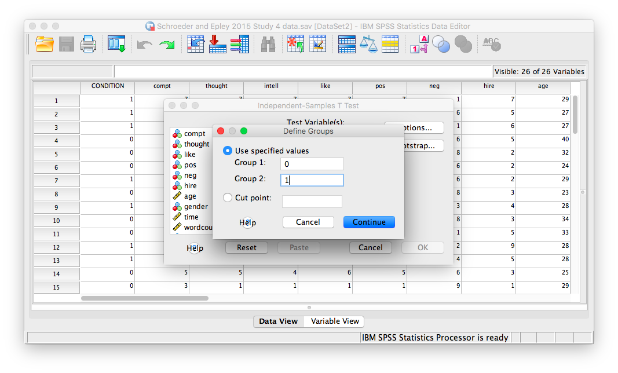The width and height of the screenshot is (618, 373).
Task: Click the Select Cases toolbar icon
Action: click(390, 44)
